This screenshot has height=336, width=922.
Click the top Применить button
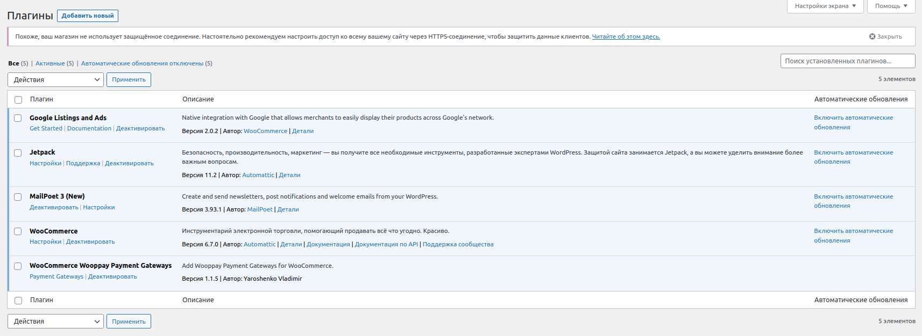point(129,79)
